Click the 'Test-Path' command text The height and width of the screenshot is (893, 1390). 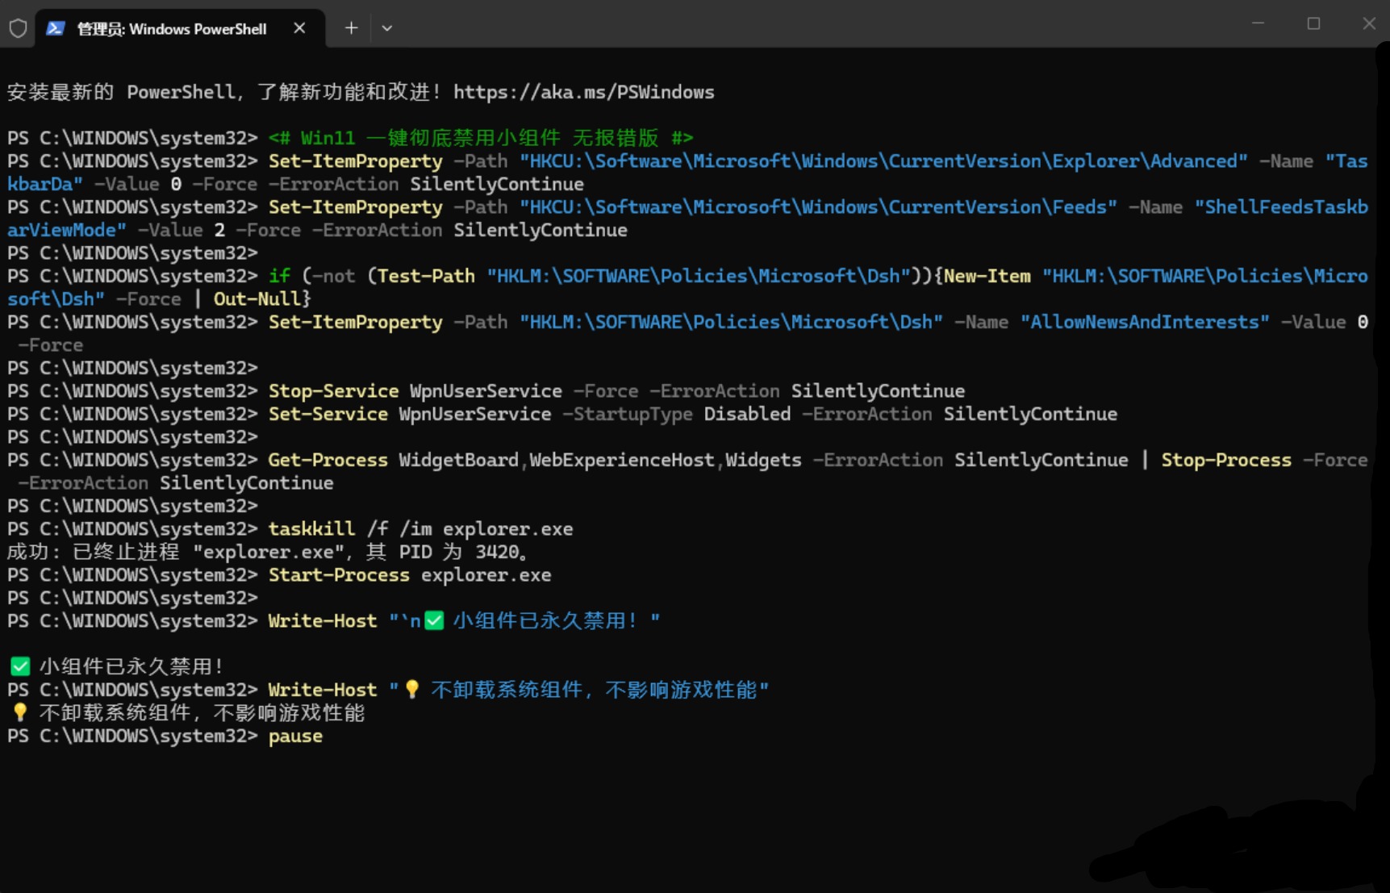click(426, 277)
